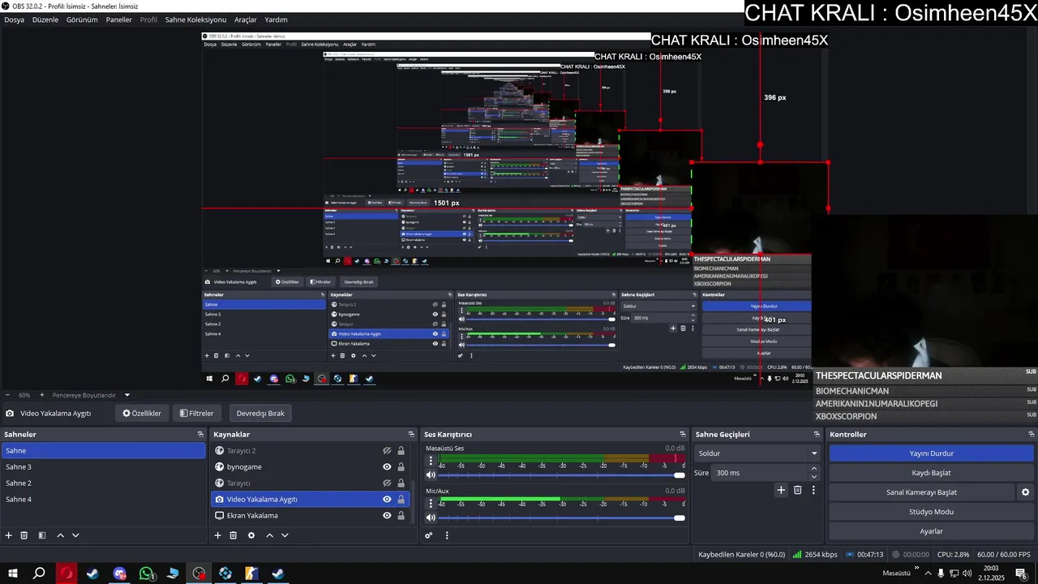Decrease Süre duration with down arrow

[x=814, y=476]
